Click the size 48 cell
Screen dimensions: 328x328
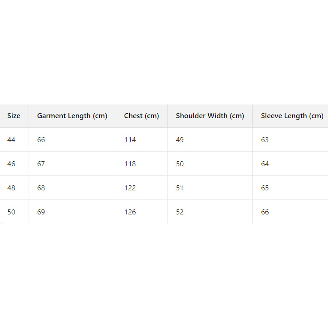pyautogui.click(x=11, y=188)
